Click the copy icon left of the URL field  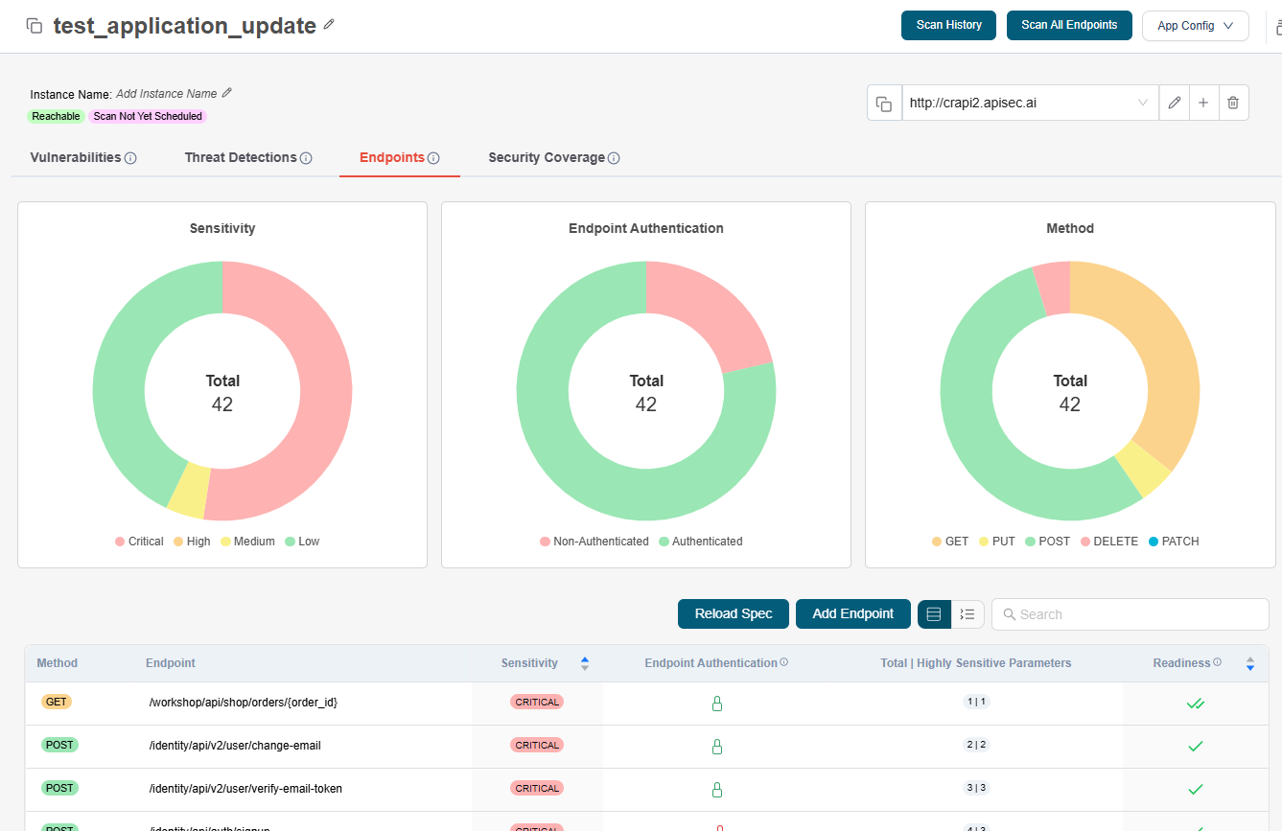(x=884, y=104)
